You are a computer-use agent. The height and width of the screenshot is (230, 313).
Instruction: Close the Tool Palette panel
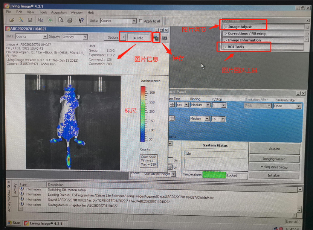308,21
